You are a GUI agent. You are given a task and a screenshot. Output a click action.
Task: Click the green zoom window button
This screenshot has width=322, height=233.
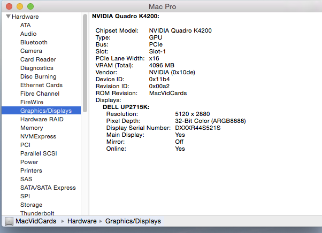point(30,6)
